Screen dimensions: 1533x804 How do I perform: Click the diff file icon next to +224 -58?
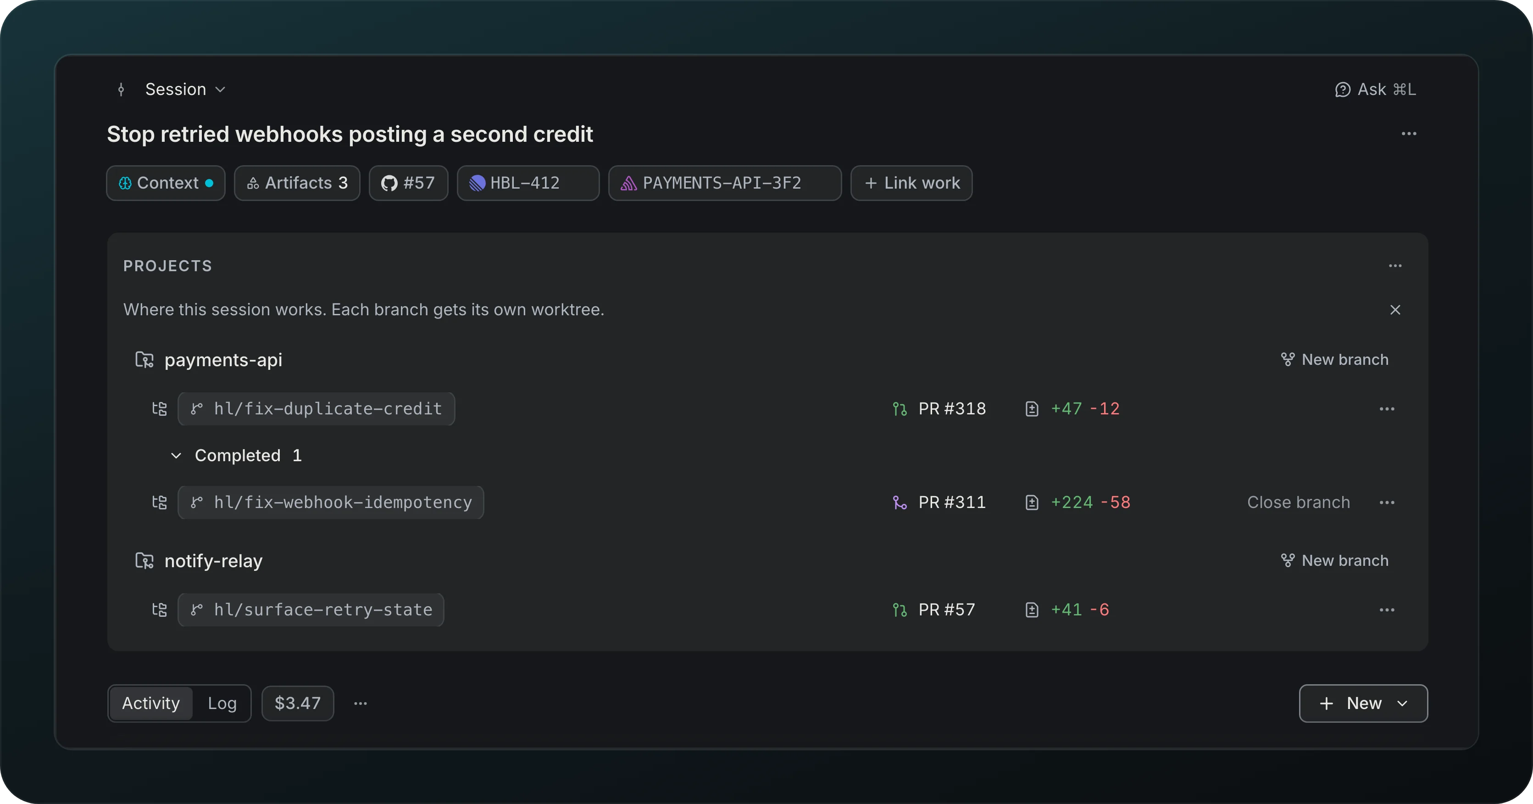[x=1032, y=502]
